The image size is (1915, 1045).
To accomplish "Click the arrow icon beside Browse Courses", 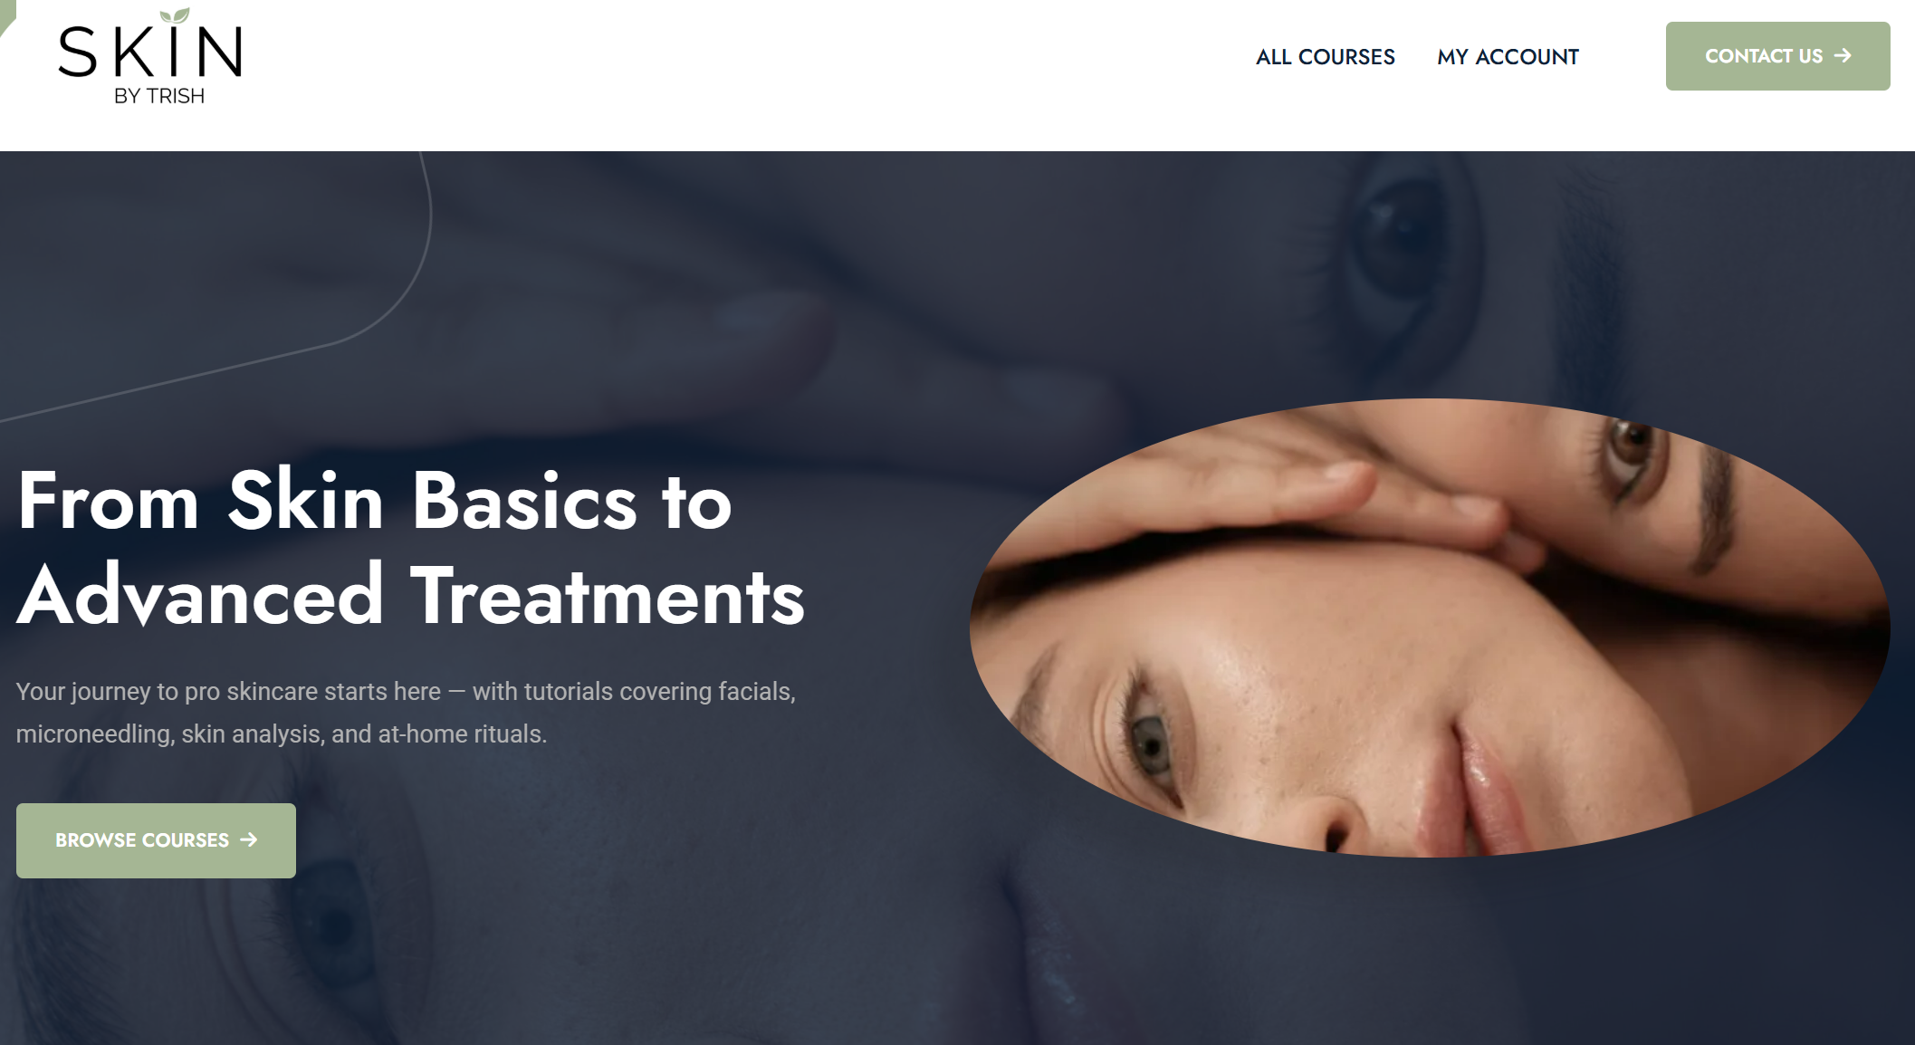I will point(249,840).
